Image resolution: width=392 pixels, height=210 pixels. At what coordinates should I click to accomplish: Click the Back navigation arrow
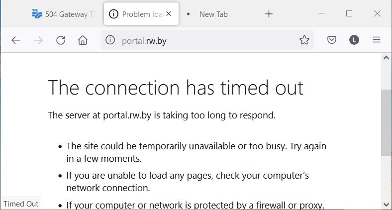(x=16, y=40)
